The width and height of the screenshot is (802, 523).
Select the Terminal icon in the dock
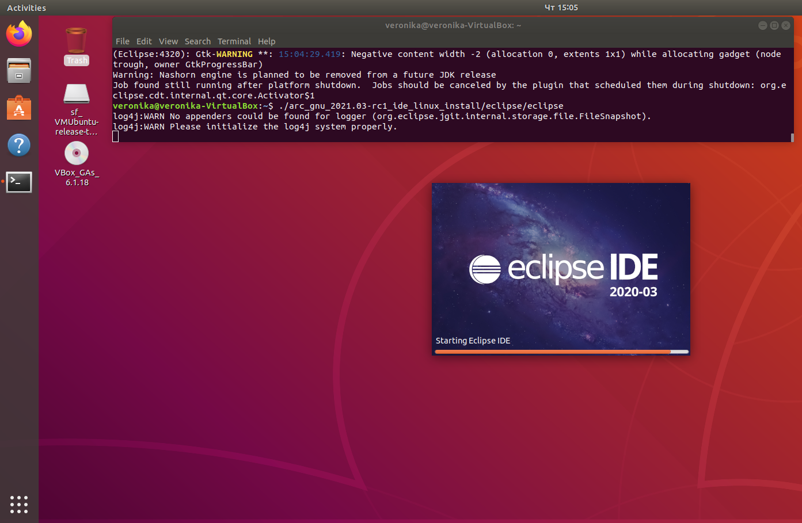19,182
